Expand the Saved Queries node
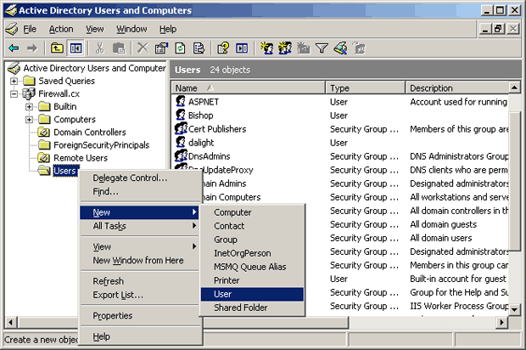Image resolution: width=526 pixels, height=350 pixels. click(14, 81)
